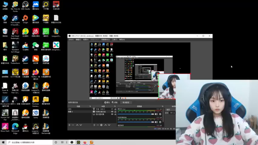
Task: Toggle lock on 文本 (GDI+) source
Action: coord(115,109)
